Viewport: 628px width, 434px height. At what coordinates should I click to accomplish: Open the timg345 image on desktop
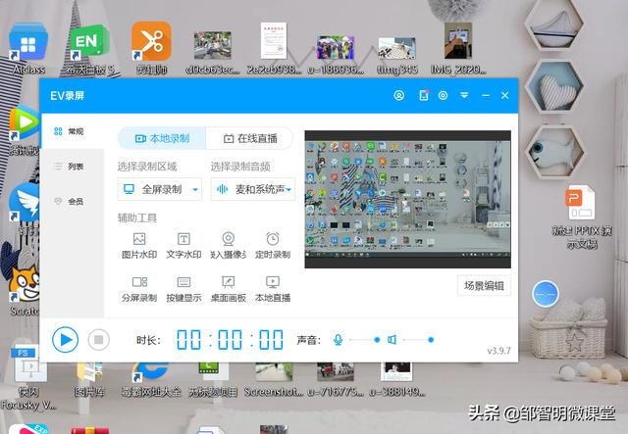[396, 55]
